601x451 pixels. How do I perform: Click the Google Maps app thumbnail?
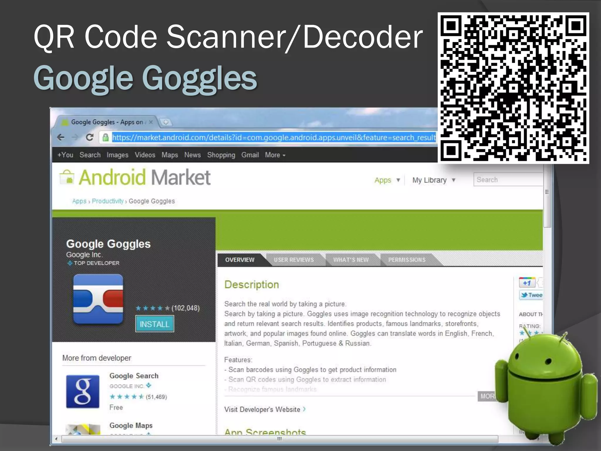point(83,429)
